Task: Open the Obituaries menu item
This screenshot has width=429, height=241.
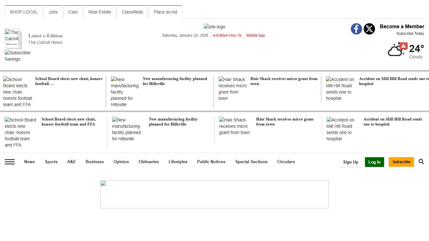Action: click(149, 162)
